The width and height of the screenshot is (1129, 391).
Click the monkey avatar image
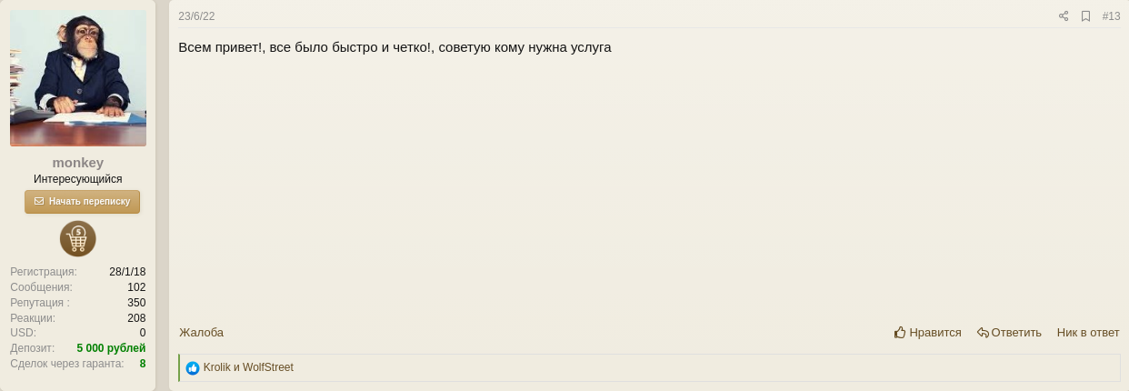tap(78, 78)
